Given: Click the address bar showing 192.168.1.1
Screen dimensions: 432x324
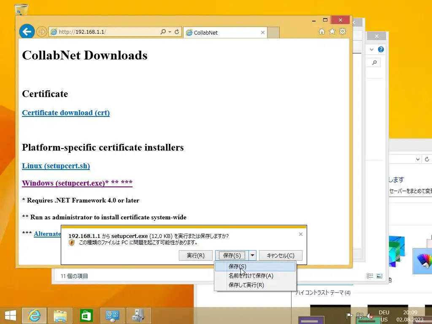Looking at the screenshot, I should coord(105,32).
